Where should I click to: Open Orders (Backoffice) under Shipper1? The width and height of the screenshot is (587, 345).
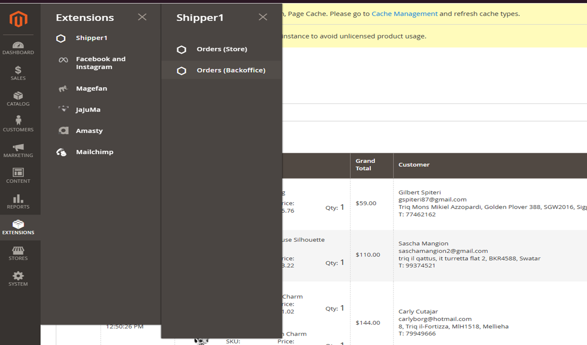click(222, 70)
